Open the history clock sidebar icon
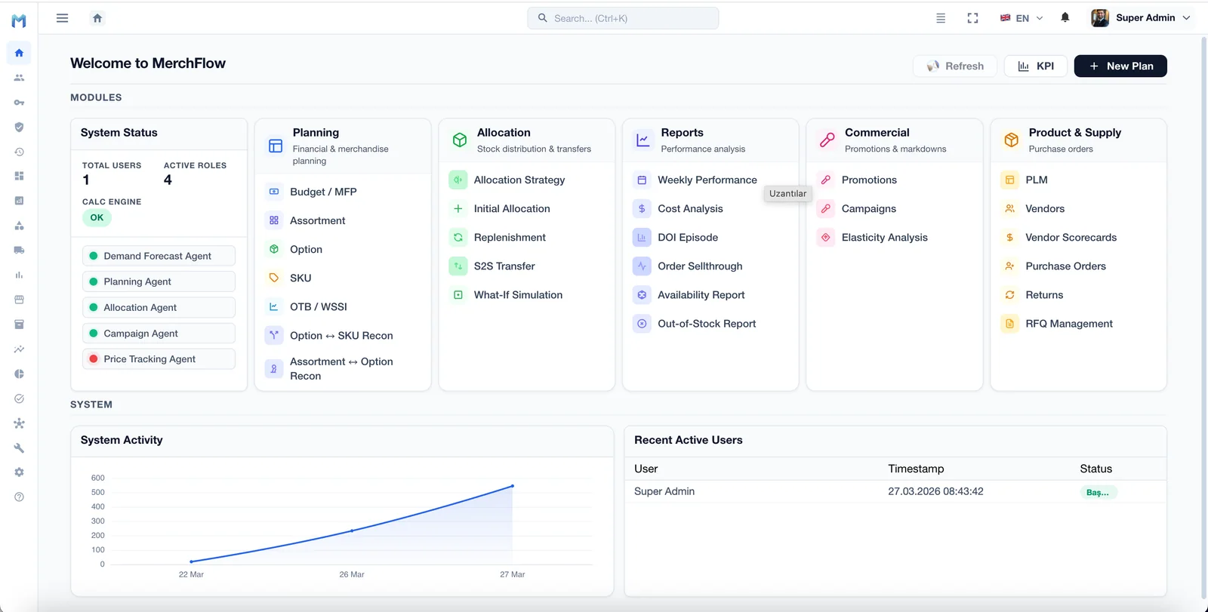Viewport: 1208px width, 612px height. pos(19,152)
